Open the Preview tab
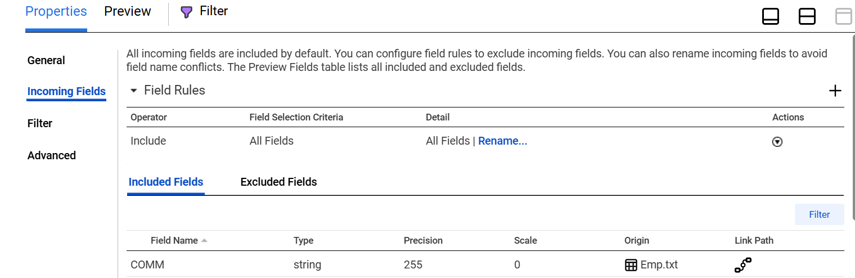Screen dimensions: 855x278 pos(128,11)
